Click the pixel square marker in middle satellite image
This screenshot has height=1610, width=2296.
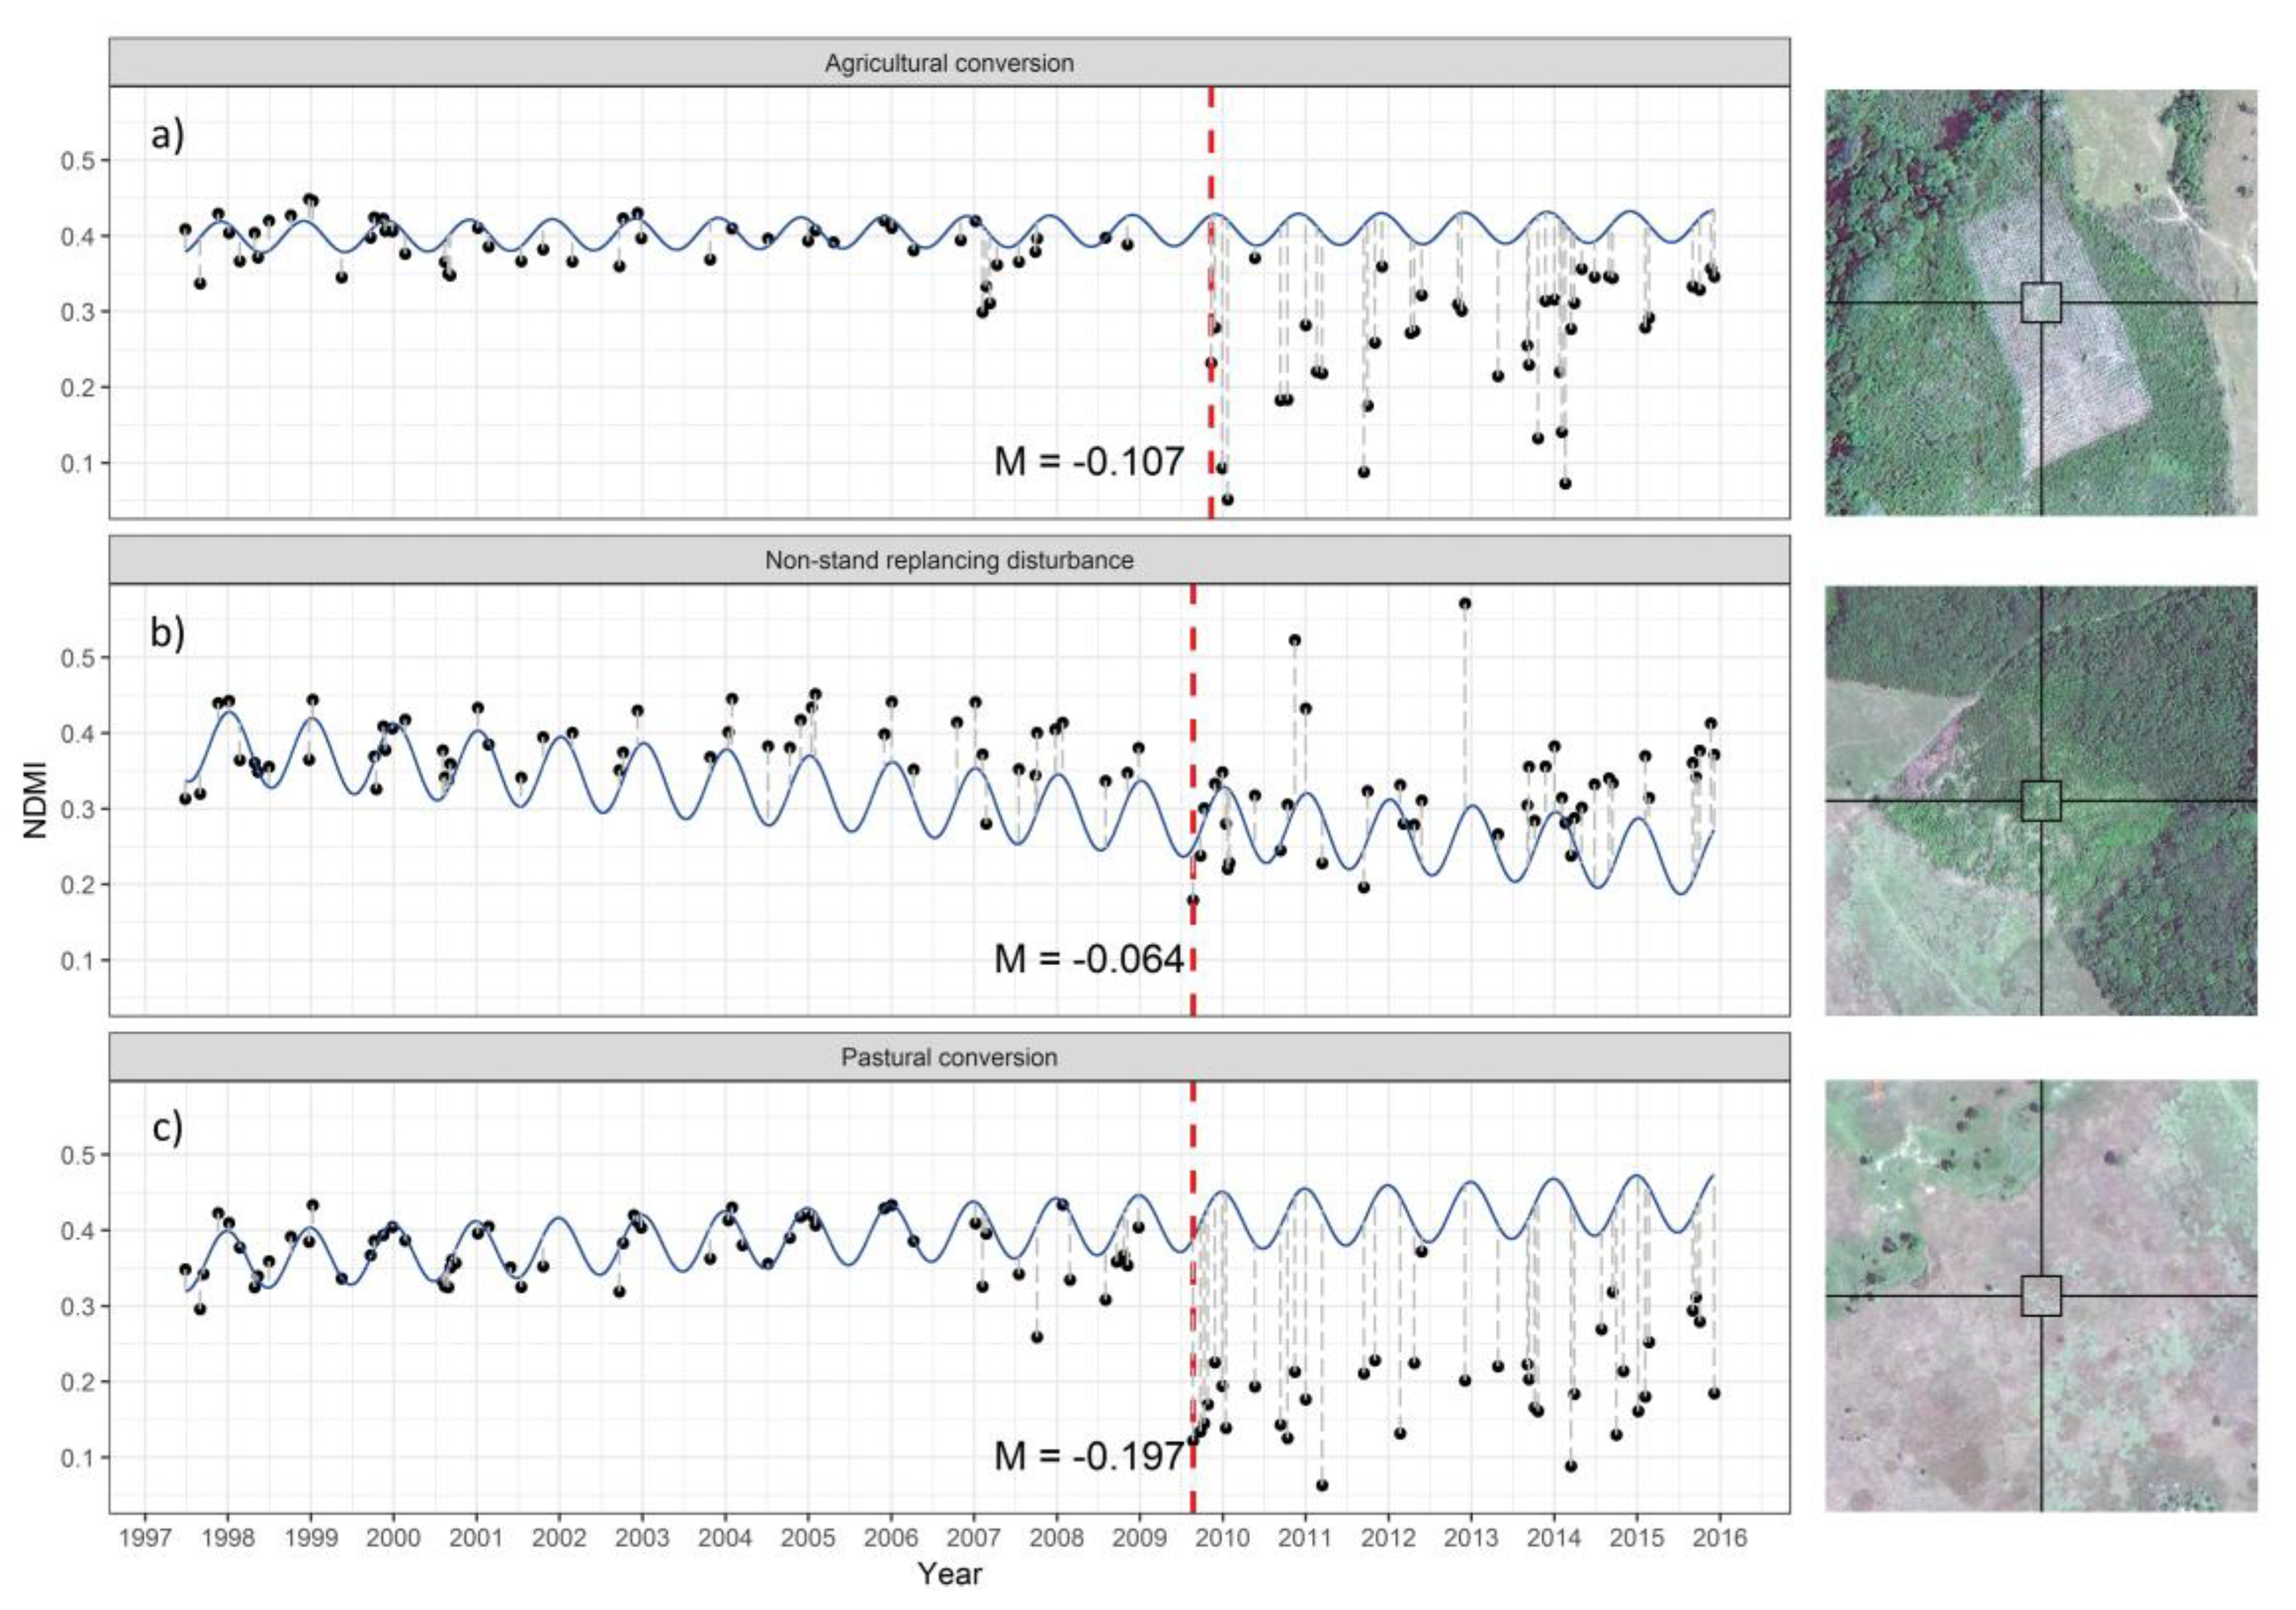[x=2041, y=801]
